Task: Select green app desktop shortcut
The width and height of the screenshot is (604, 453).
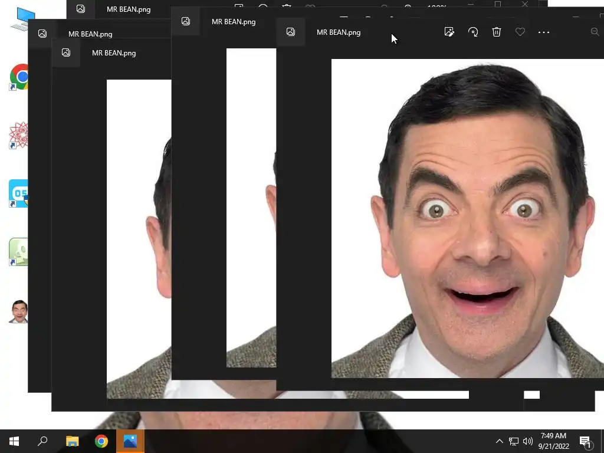Action: click(18, 252)
